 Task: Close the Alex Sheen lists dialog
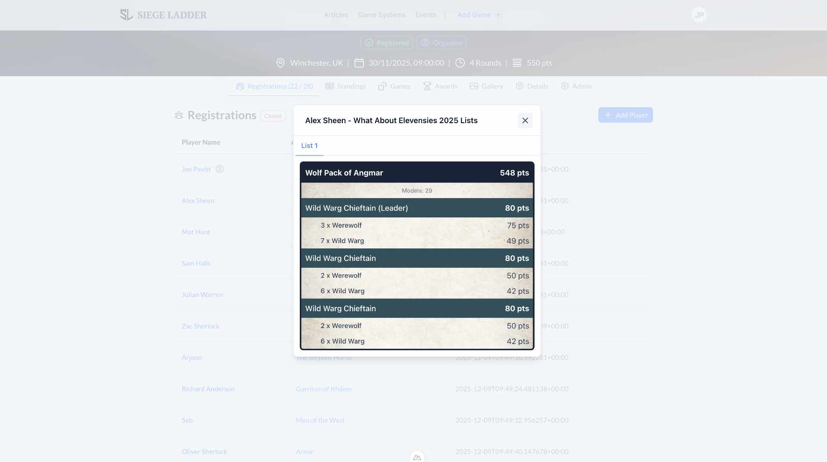coord(525,121)
